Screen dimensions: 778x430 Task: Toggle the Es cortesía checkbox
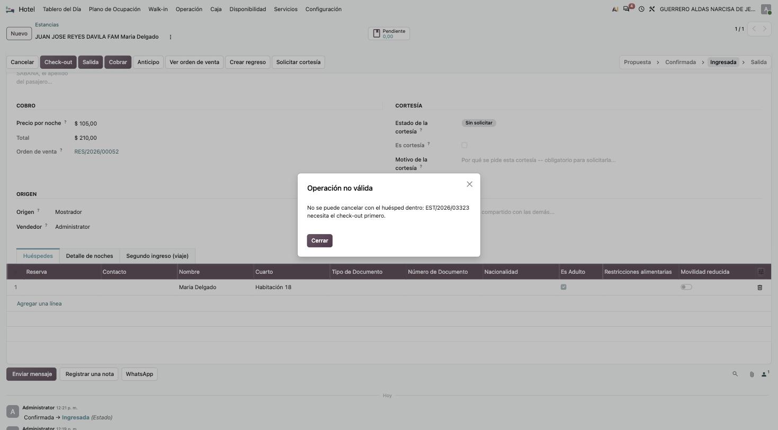click(x=464, y=145)
